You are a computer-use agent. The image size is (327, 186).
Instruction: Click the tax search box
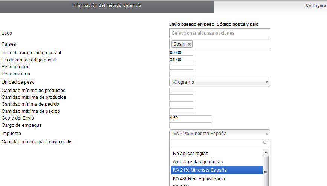pos(220,143)
